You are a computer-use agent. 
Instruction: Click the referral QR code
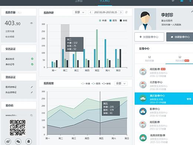click(x=17, y=128)
